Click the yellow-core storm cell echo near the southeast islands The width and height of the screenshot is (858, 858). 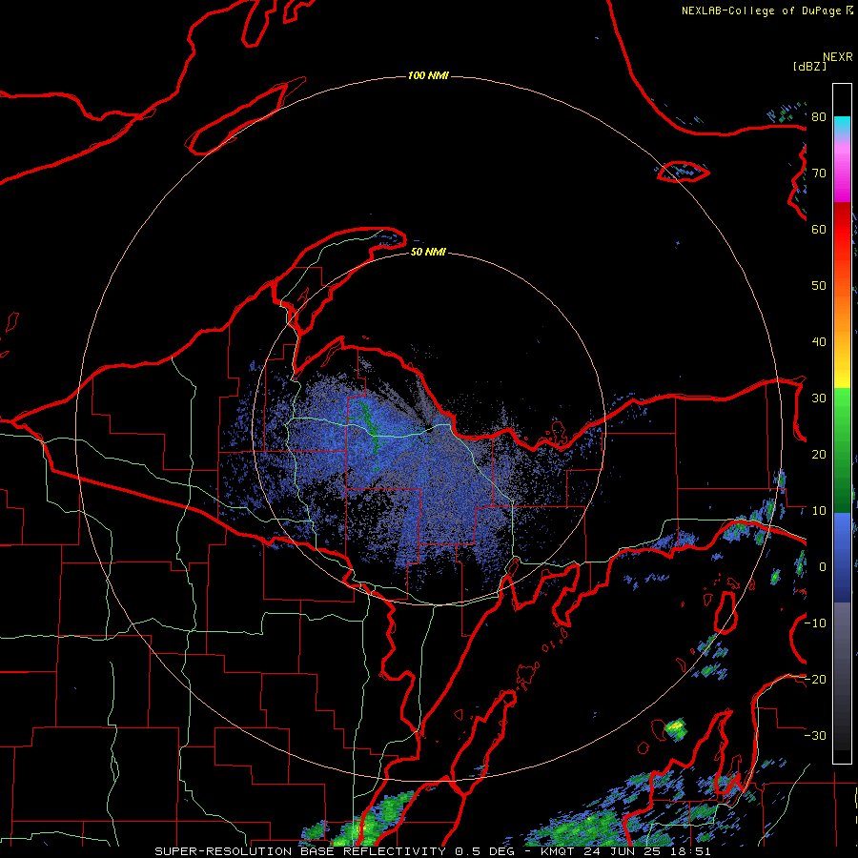coord(676,729)
